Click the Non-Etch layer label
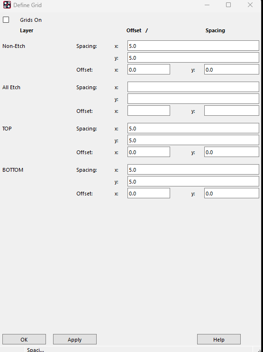This screenshot has height=352, width=263. pos(14,46)
